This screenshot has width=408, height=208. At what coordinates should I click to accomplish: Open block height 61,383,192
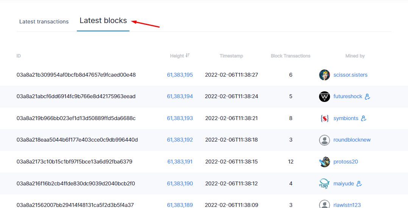click(180, 140)
